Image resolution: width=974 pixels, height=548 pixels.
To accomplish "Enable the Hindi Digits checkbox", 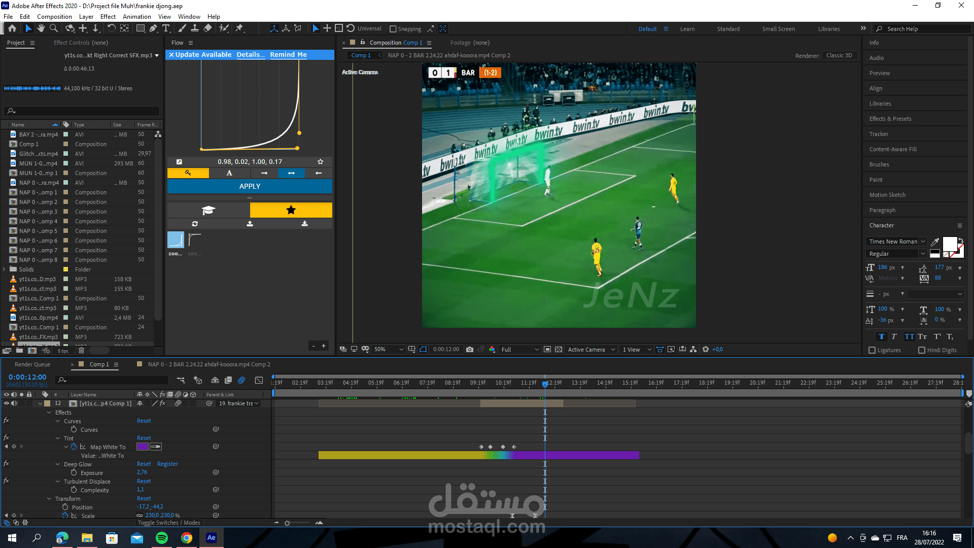I will point(922,350).
